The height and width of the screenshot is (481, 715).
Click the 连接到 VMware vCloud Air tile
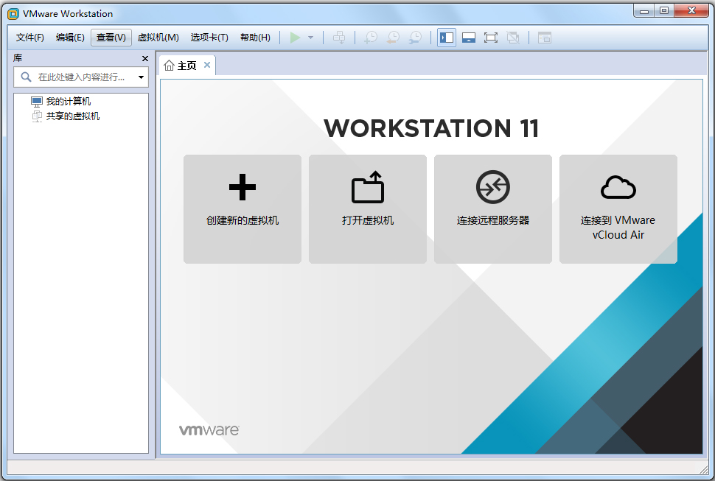618,209
